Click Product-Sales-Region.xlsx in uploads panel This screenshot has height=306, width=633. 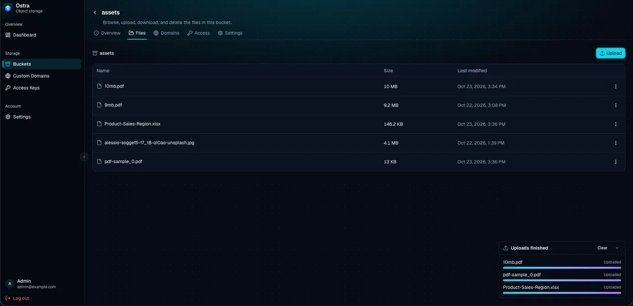tap(531, 287)
